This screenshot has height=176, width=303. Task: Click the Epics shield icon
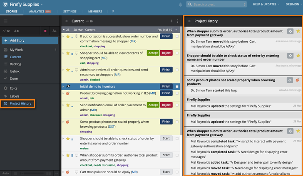[x=5, y=88]
